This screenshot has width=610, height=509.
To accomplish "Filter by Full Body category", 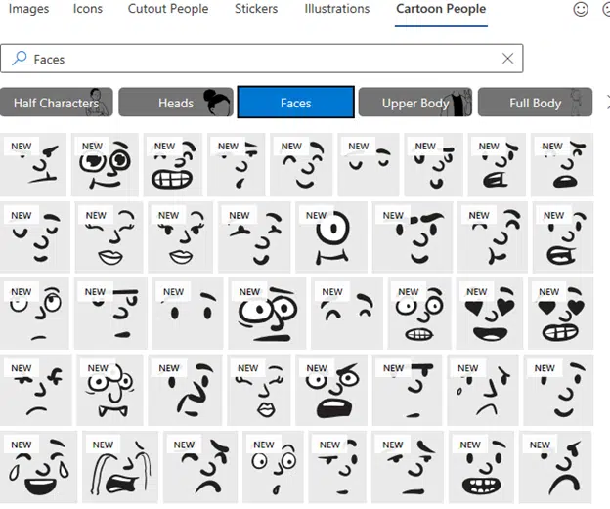I will tap(535, 103).
